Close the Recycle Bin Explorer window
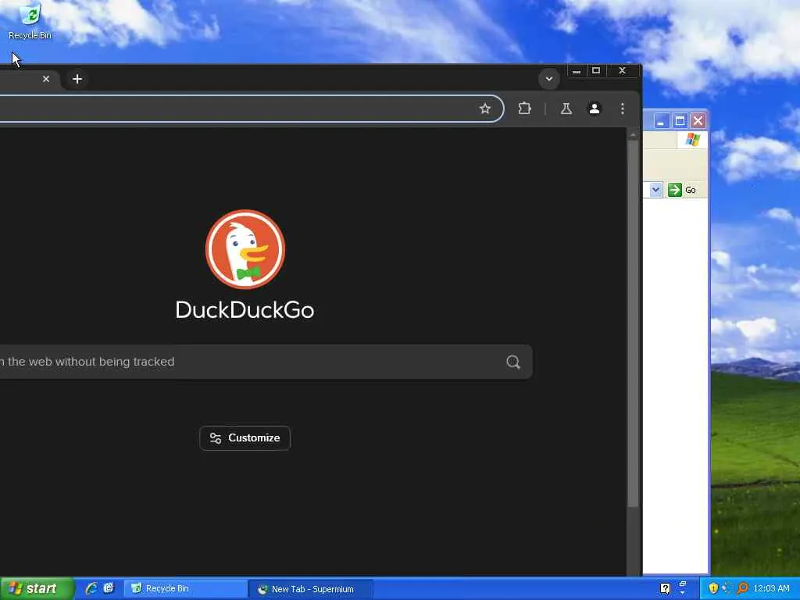Image resolution: width=800 pixels, height=600 pixels. (x=698, y=121)
